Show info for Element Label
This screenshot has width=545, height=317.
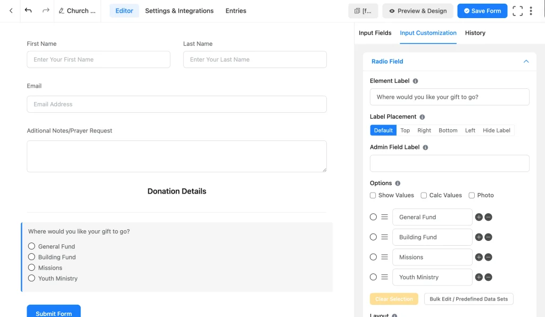click(415, 81)
